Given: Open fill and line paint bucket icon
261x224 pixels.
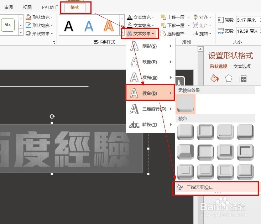Looking at the screenshot, I should [214, 79].
